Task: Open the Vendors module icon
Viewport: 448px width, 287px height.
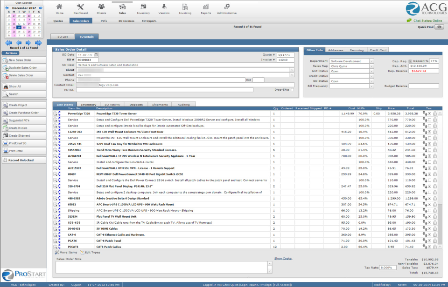Action: pos(164,7)
